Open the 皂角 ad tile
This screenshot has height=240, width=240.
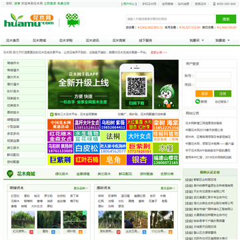point(113,160)
